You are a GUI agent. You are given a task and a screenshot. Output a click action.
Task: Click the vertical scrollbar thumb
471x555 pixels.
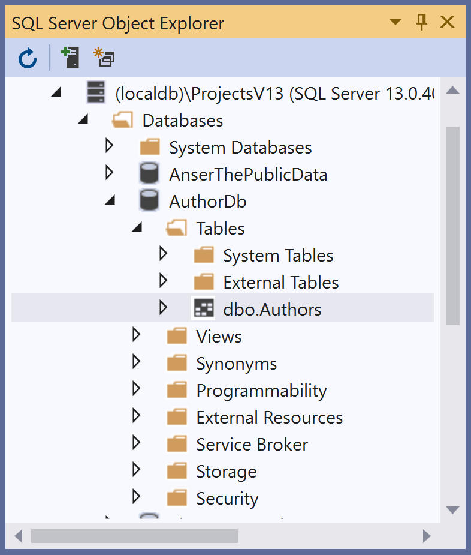tap(452, 226)
